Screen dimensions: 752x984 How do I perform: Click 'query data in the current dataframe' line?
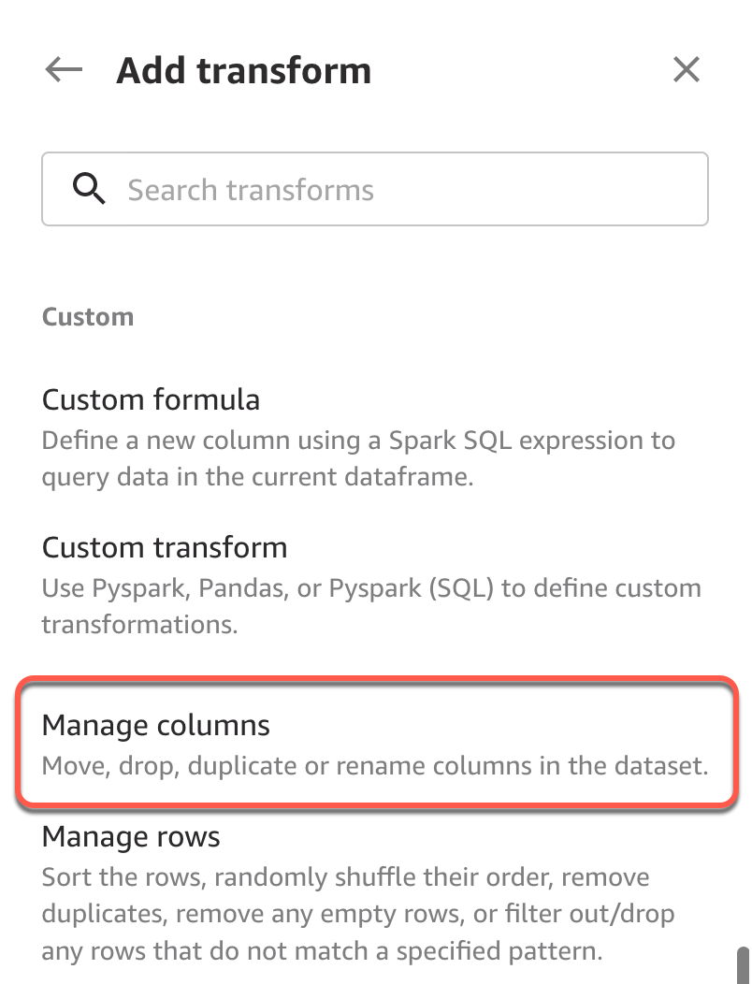point(257,477)
